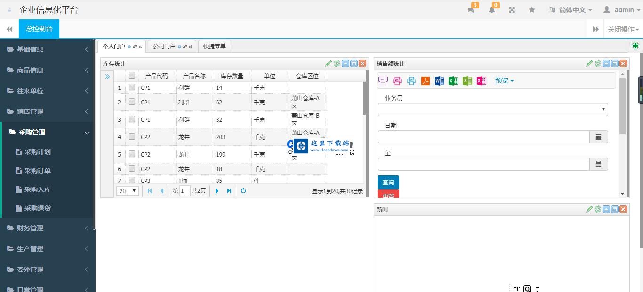Open the 预览 preview dropdown
The width and height of the screenshot is (643, 292).
504,80
